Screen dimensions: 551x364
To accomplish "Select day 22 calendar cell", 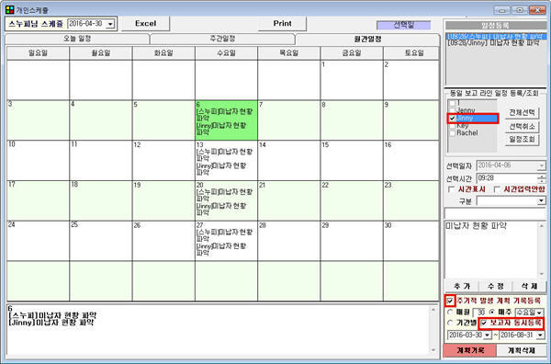I will 352,200.
